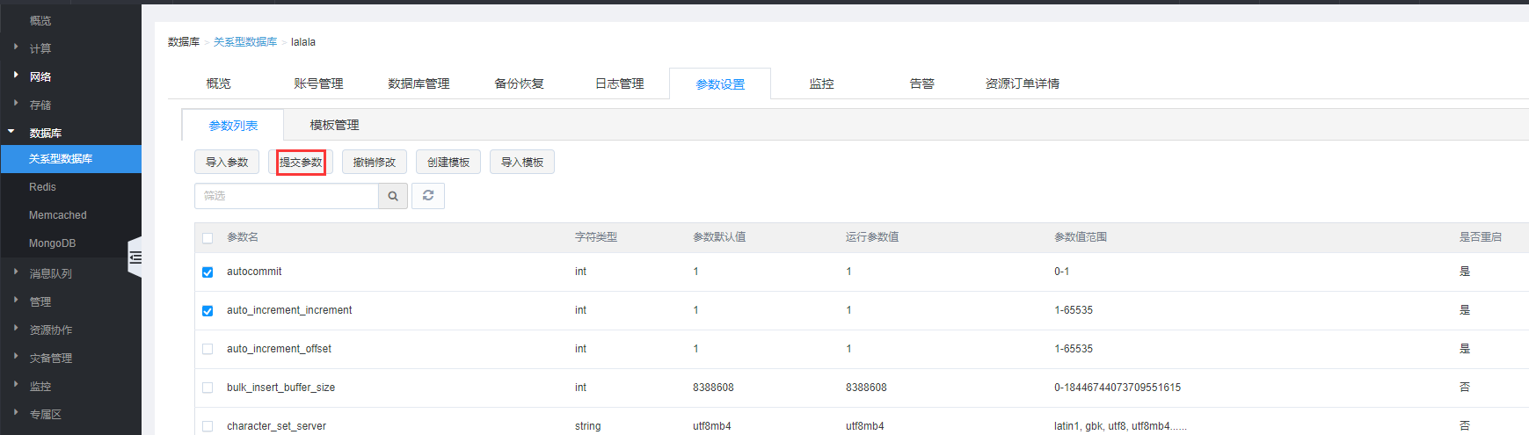Screen dimensions: 1529x435
Task: Click the 数据库 breadcrumb link
Action: coord(184,42)
